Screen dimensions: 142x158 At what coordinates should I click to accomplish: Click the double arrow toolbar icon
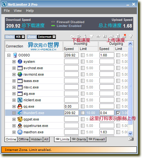coord(98,37)
